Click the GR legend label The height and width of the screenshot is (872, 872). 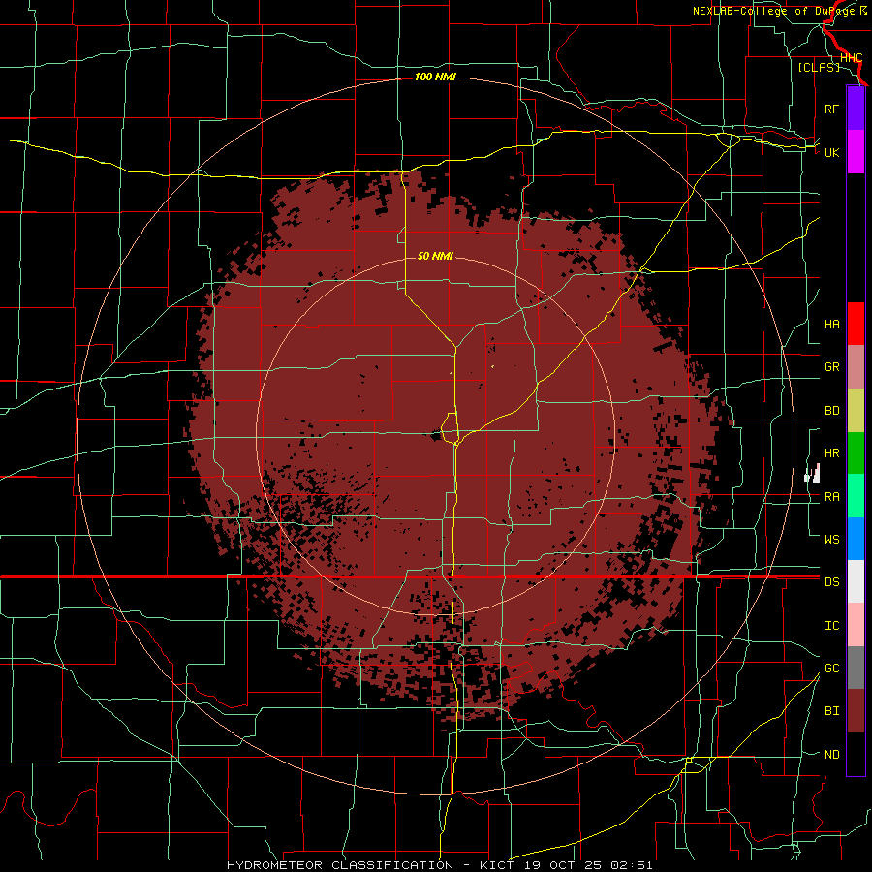(831, 367)
